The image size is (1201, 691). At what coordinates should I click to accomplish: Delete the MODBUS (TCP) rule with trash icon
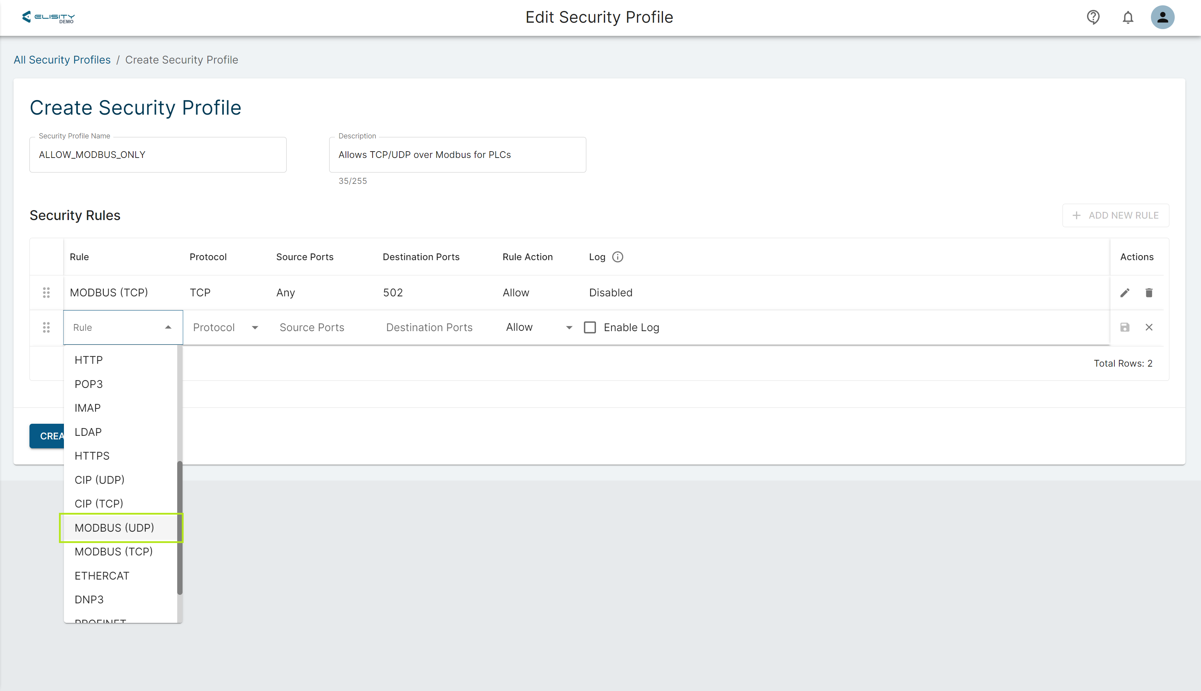coord(1149,293)
